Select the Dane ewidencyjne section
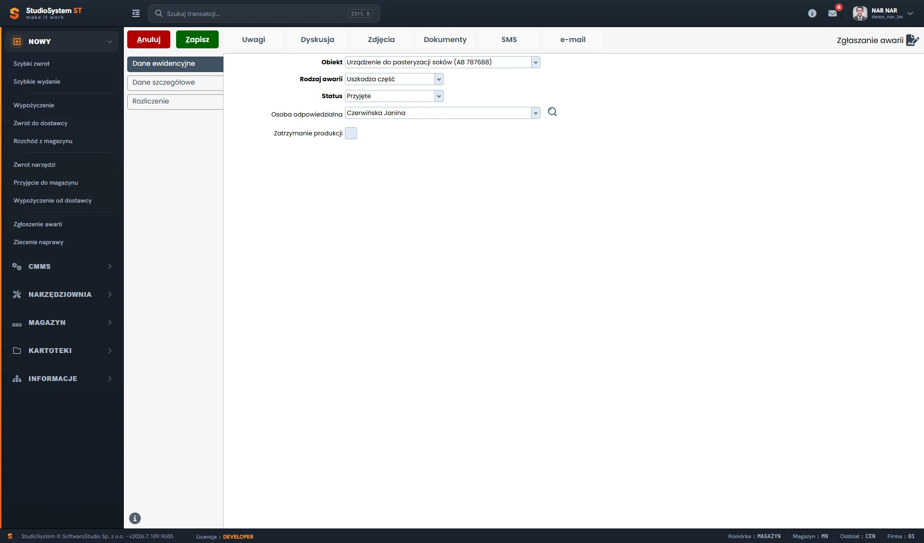The image size is (924, 543). click(x=175, y=64)
